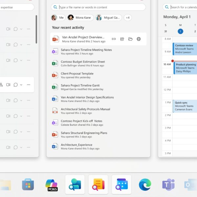This screenshot has width=197, height=197.
Task: Open file location folder icon for Van Arsdel Project Overview
Action: (130, 39)
